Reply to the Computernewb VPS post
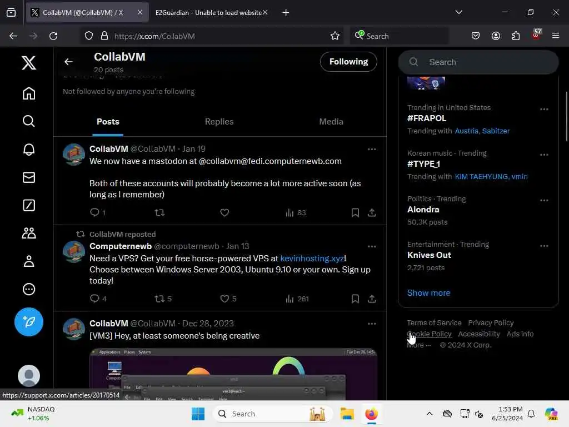 coord(94,299)
